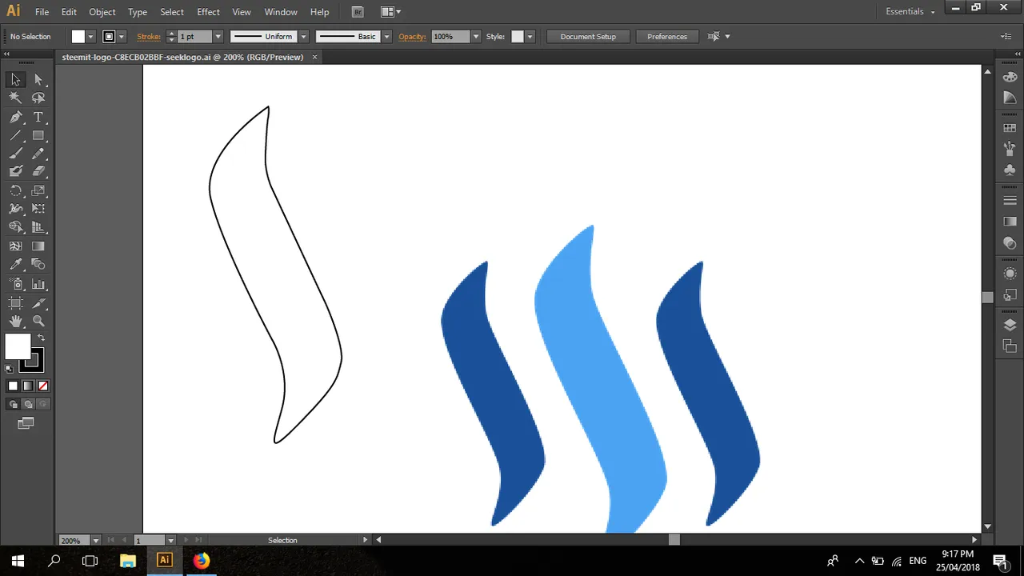Viewport: 1024px width, 576px height.
Task: Switch to the steemit-logo document tab
Action: point(182,57)
